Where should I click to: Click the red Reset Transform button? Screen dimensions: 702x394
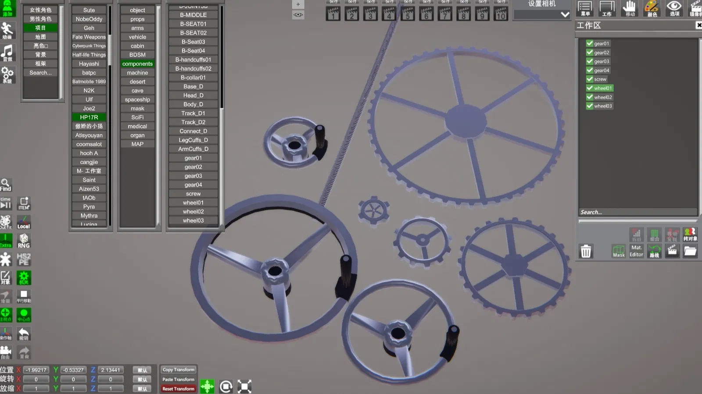(178, 389)
